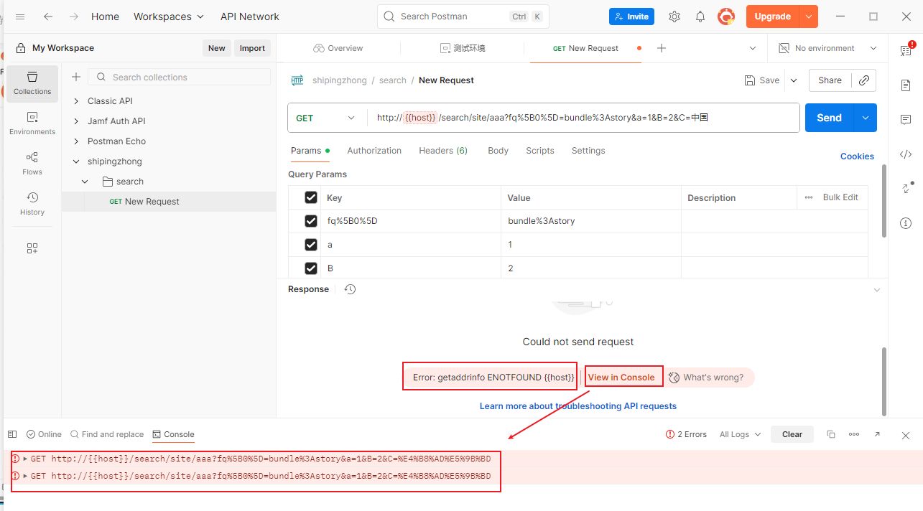Click the settings gear icon

[x=674, y=17]
